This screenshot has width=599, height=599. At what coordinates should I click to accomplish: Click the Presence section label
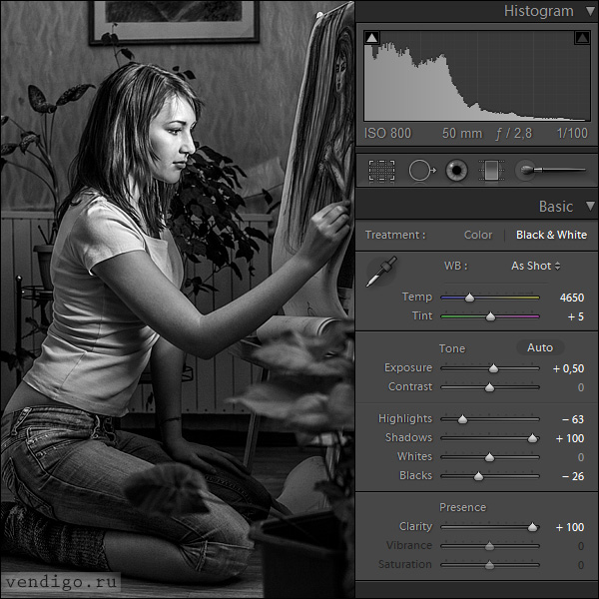coord(462,507)
